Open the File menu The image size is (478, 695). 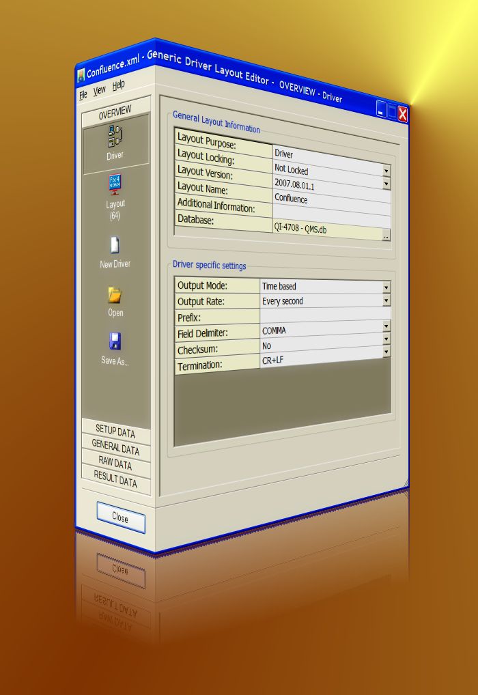[x=83, y=95]
